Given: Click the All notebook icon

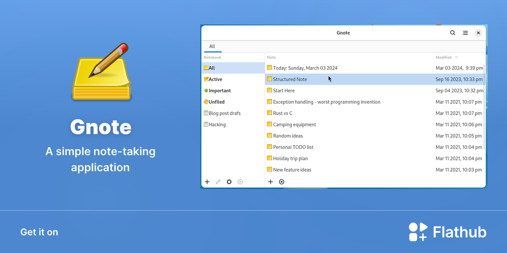Looking at the screenshot, I should [206, 68].
